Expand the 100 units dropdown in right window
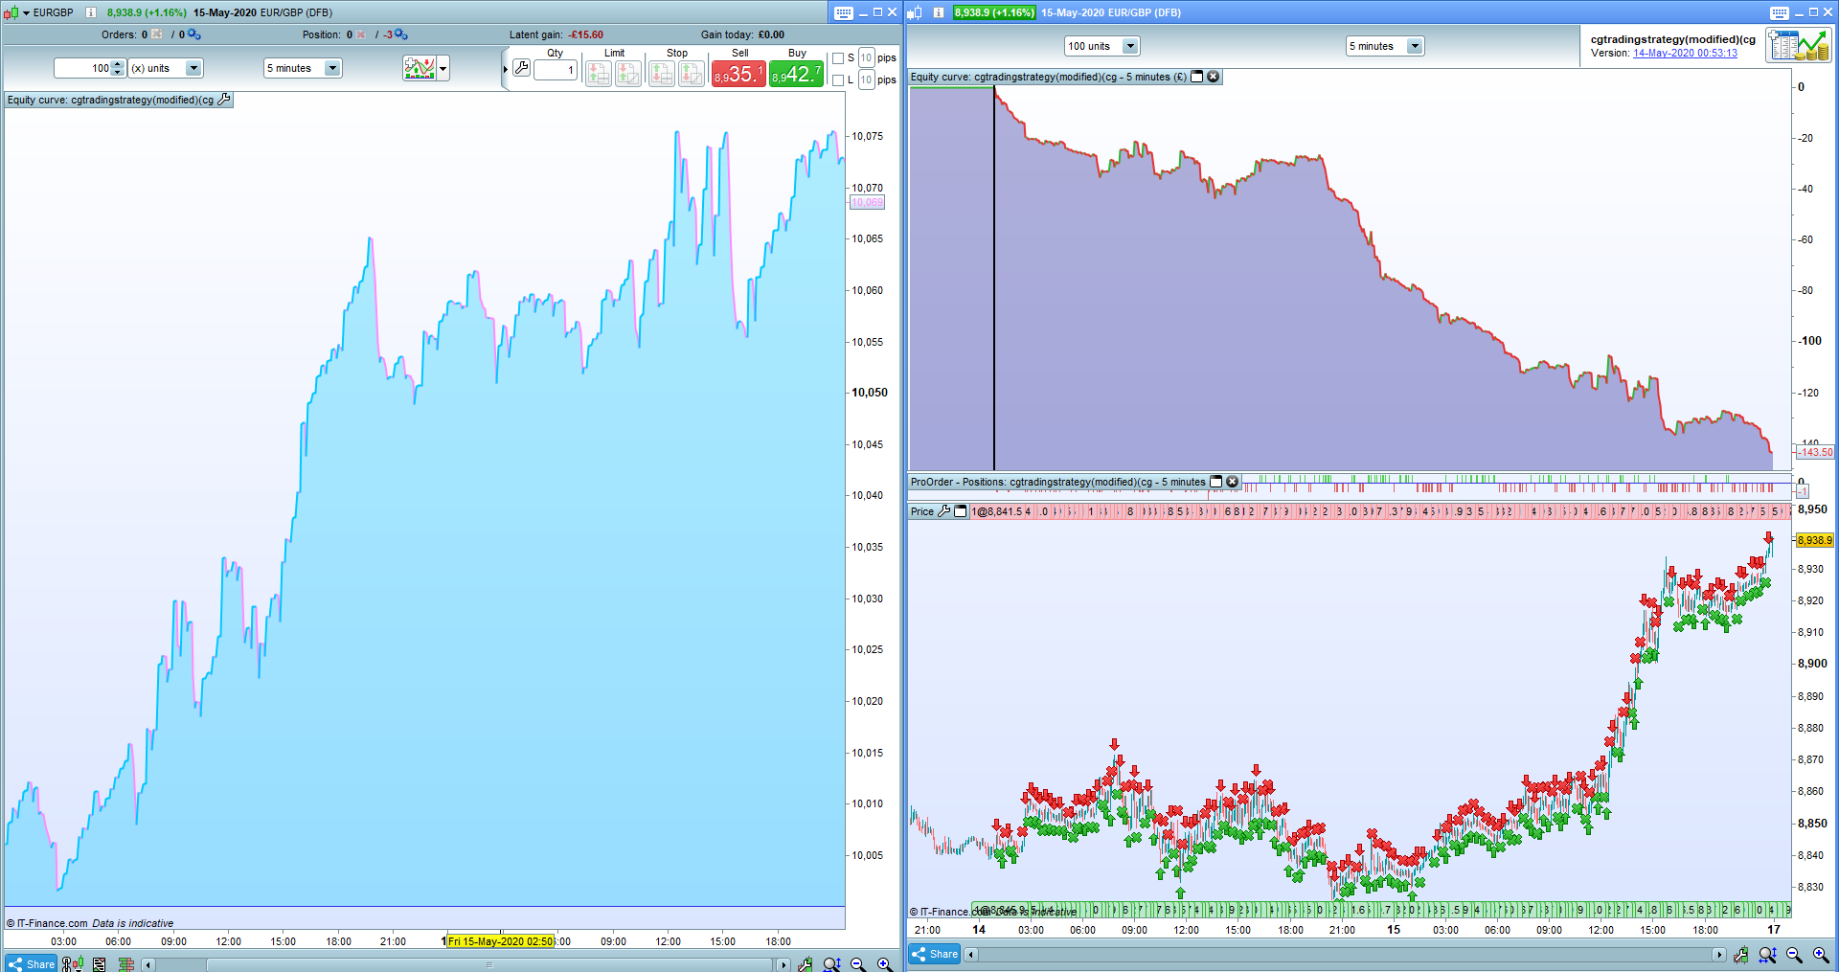 coord(1130,46)
